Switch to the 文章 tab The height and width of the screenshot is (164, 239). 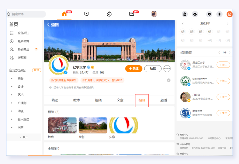click(x=120, y=100)
